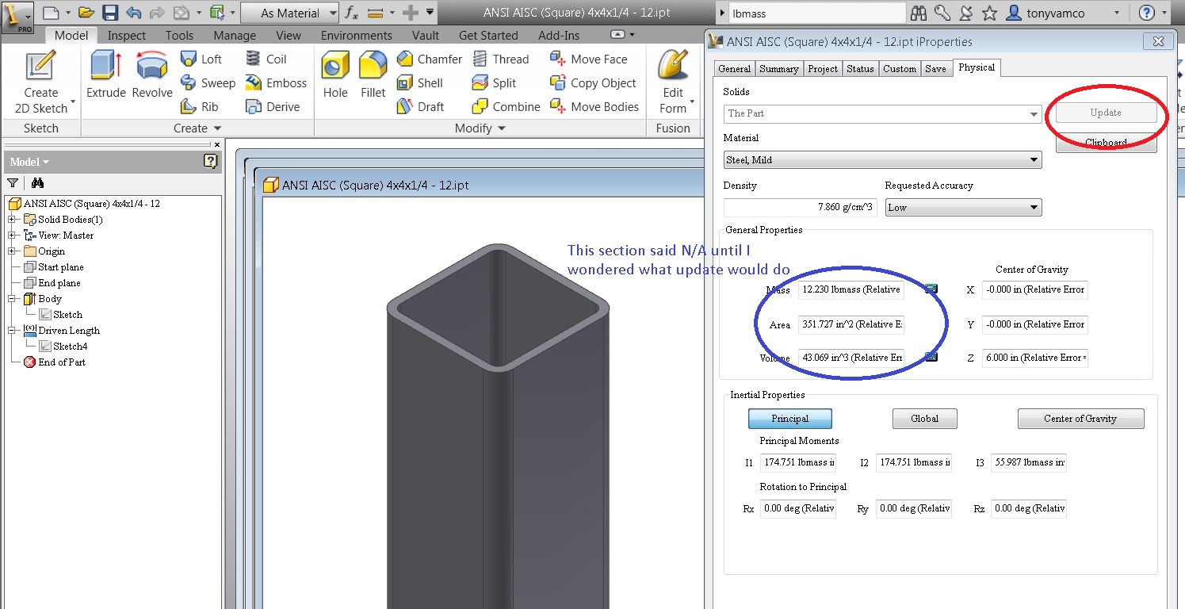Image resolution: width=1185 pixels, height=609 pixels.
Task: Show Center of Gravity inertial properties
Action: tap(1080, 418)
